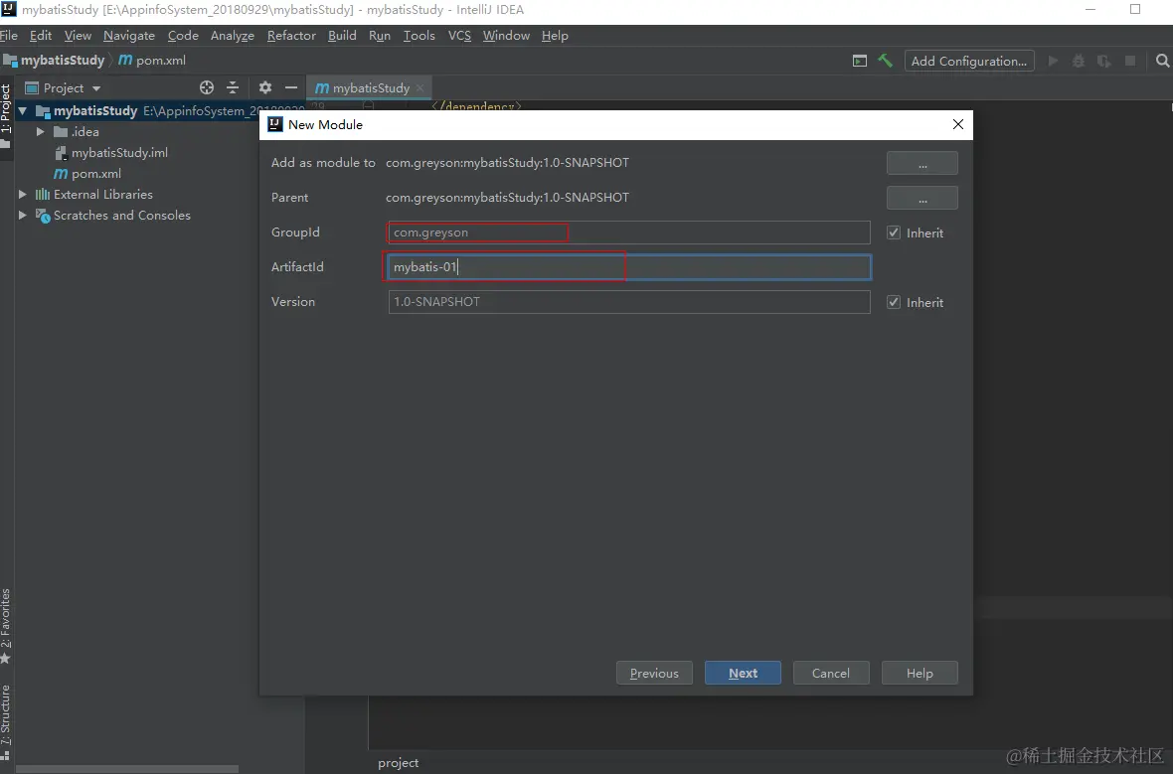Open Project panel settings gear
The image size is (1173, 774).
(x=264, y=87)
